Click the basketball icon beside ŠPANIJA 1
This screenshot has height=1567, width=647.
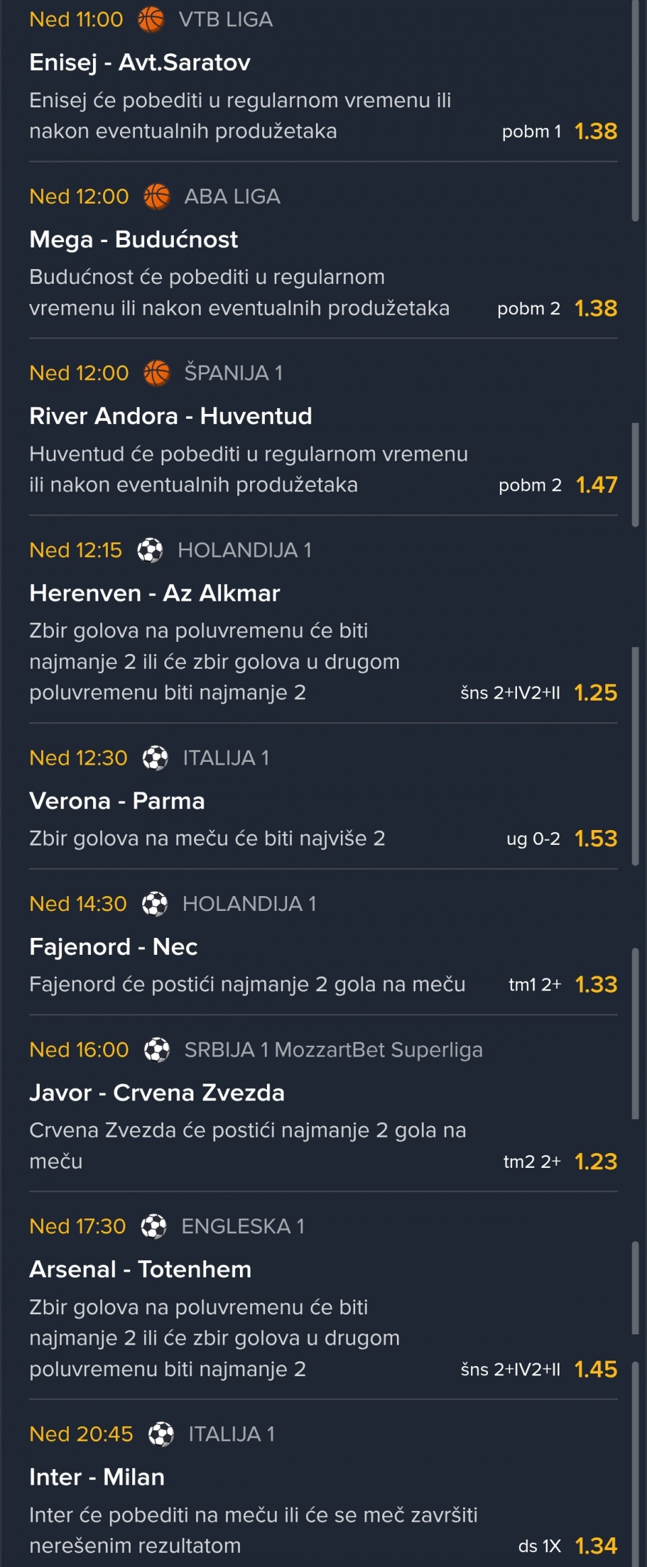pos(157,373)
